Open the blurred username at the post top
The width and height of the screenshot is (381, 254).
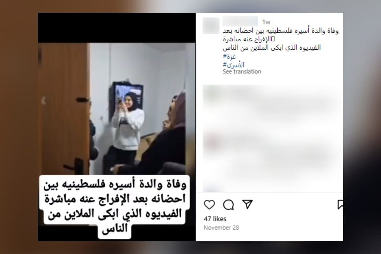click(x=240, y=21)
